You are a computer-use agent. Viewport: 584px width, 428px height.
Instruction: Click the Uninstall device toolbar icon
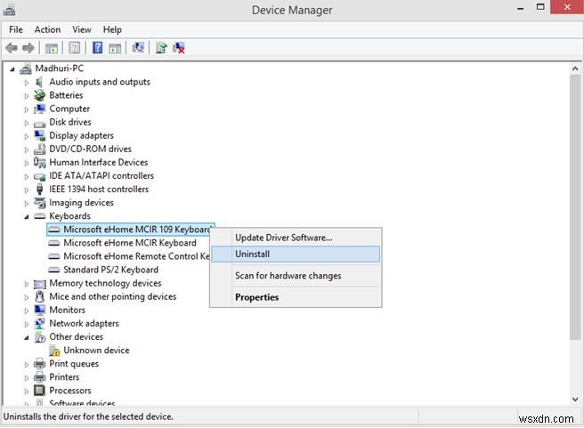pyautogui.click(x=179, y=48)
